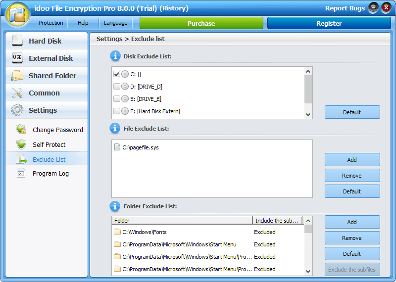Viewport: 396px width, 282px height.
Task: Check the D: [DRIVE_D] checkbox
Action: click(117, 87)
